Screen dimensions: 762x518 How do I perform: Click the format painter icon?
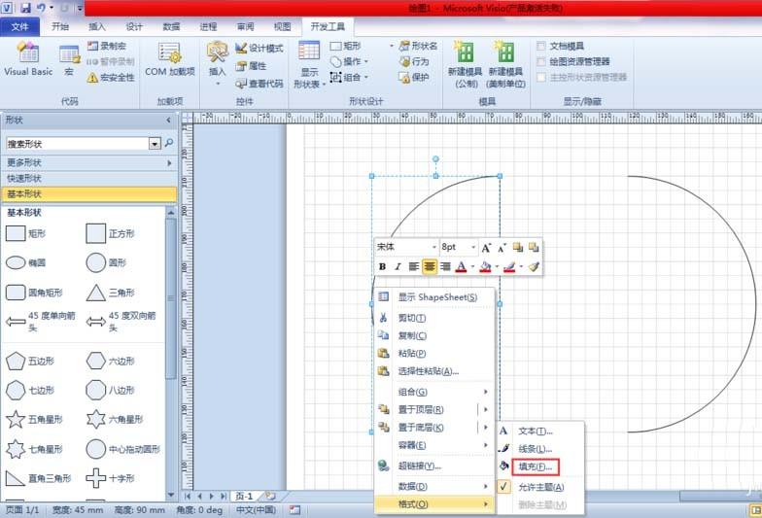[534, 266]
